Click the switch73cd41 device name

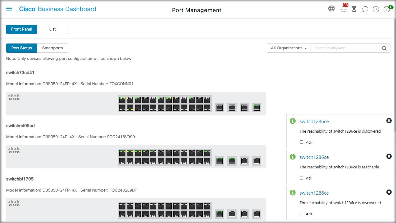click(20, 73)
